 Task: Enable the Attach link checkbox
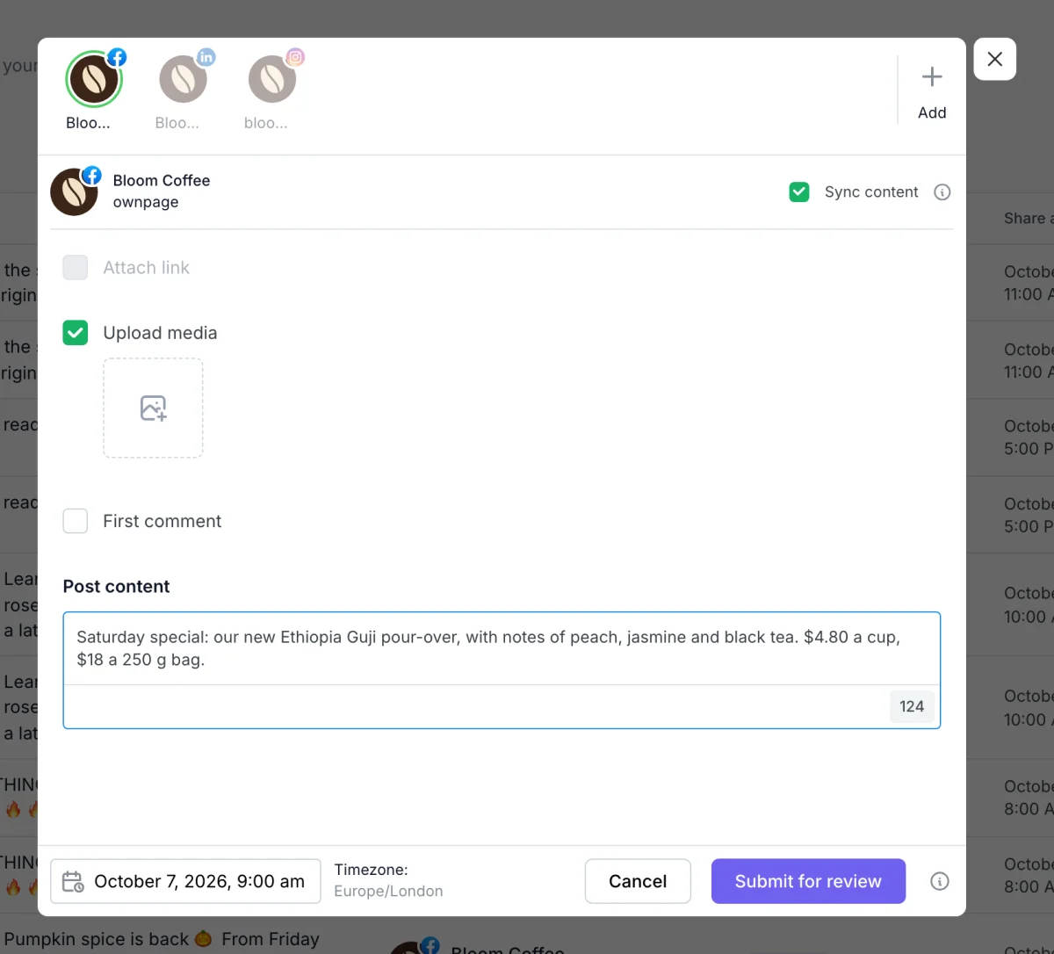click(76, 268)
